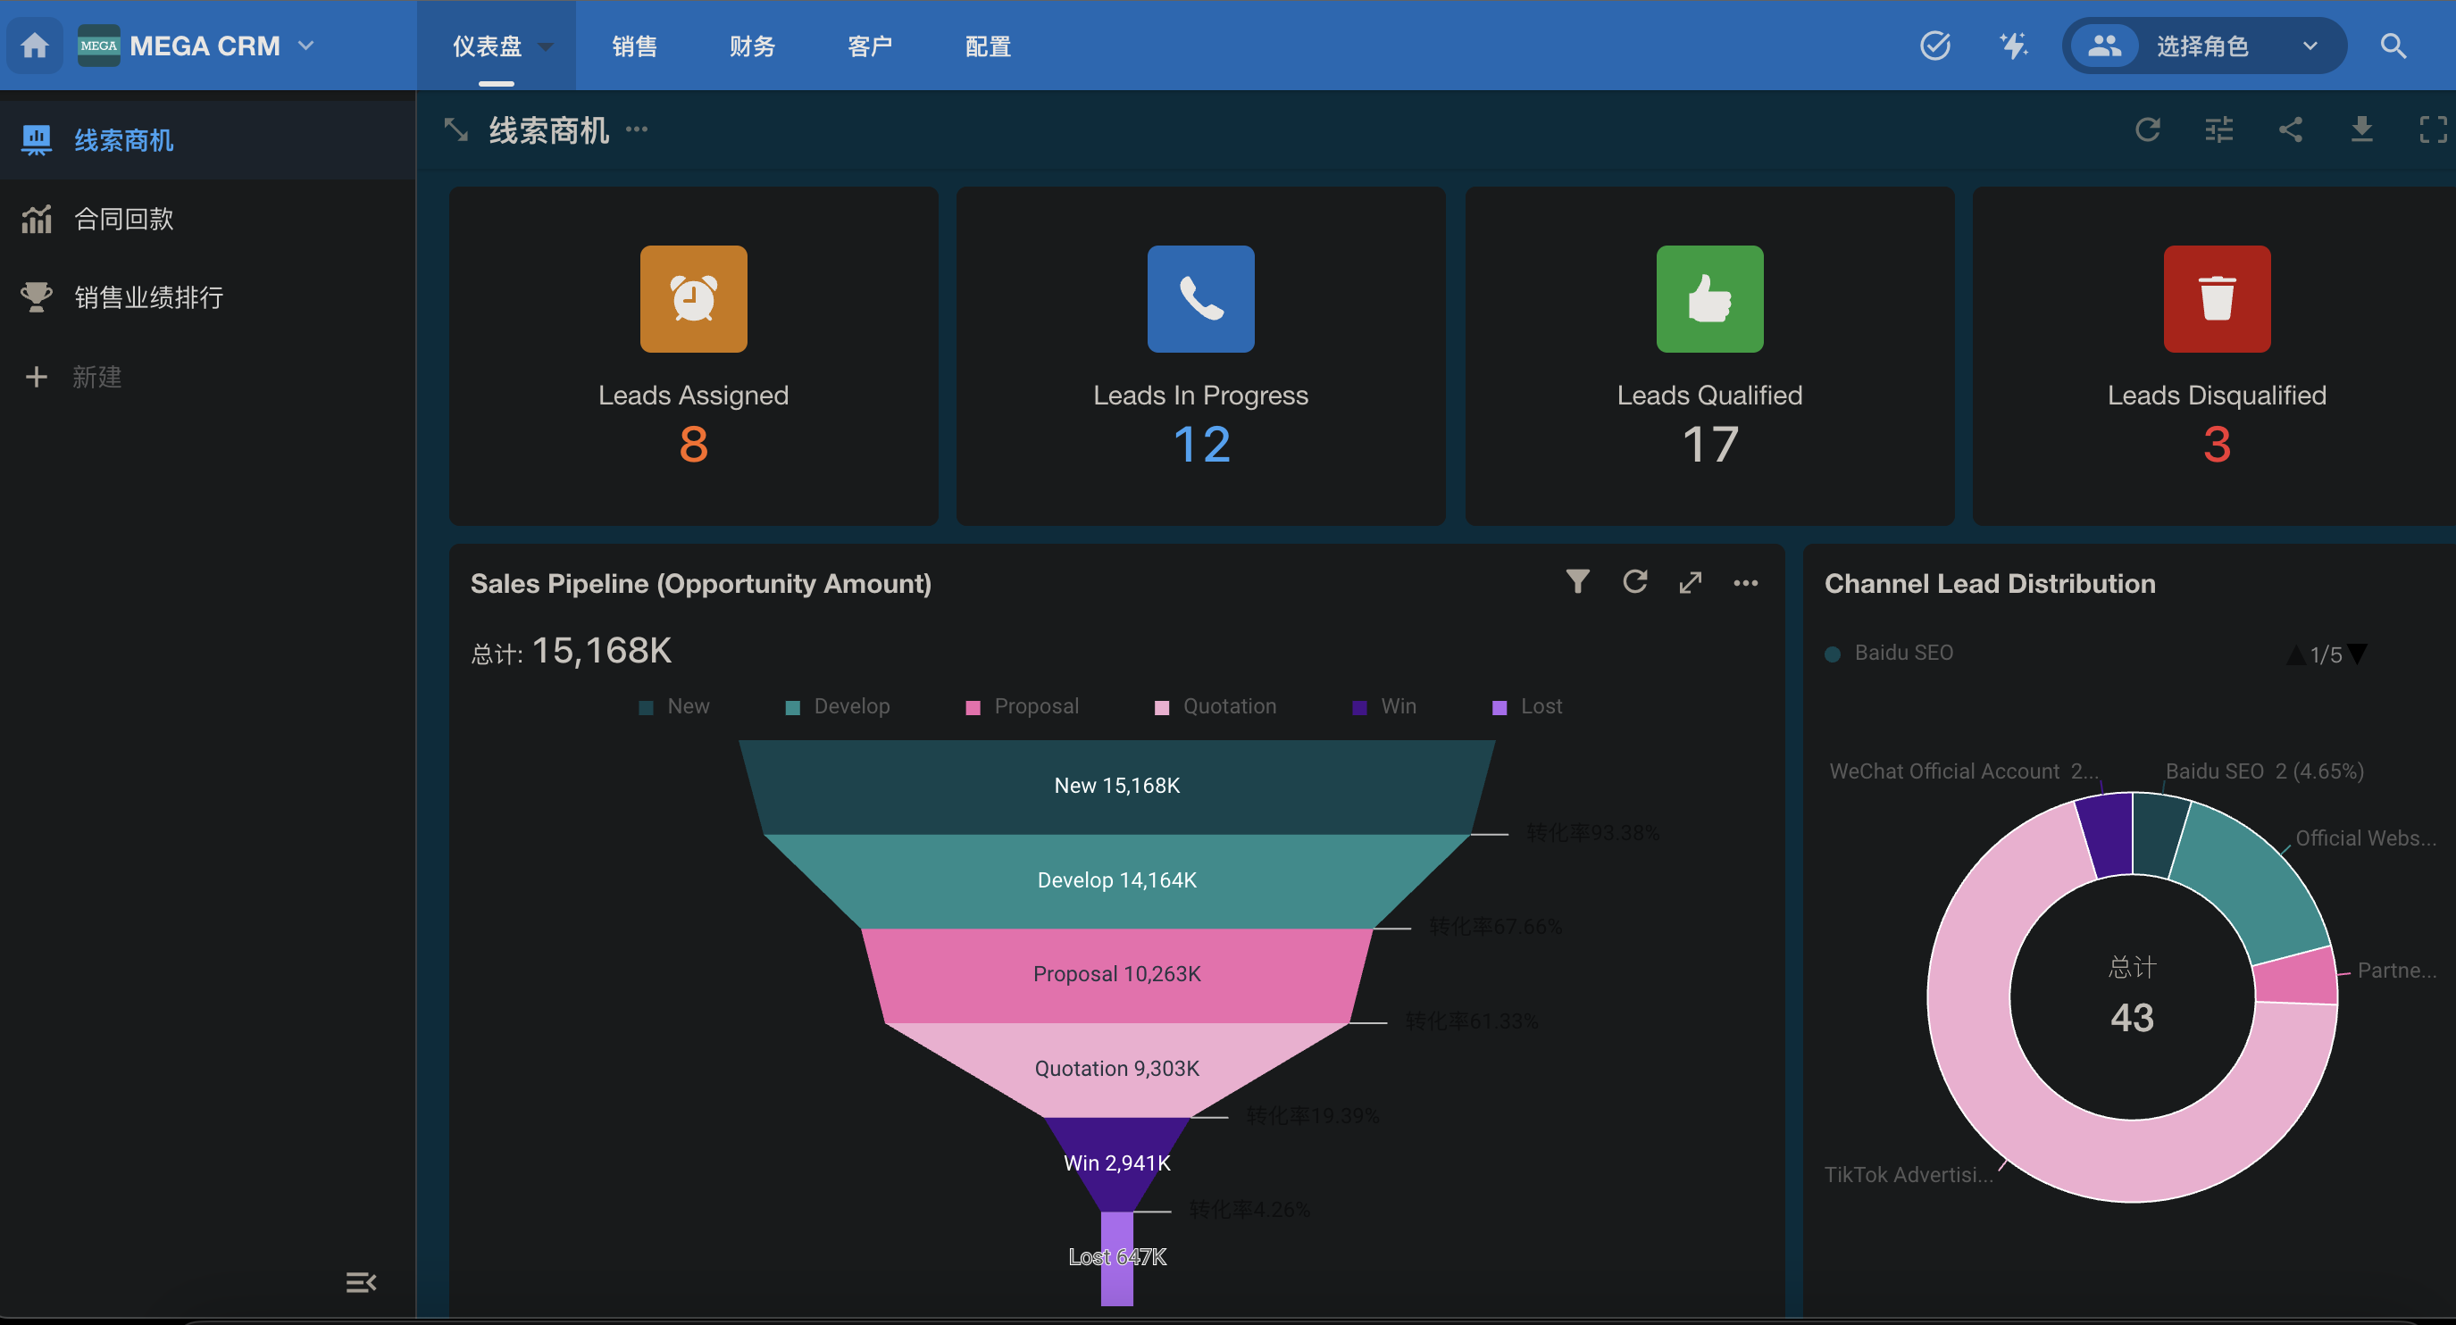Image resolution: width=2456 pixels, height=1325 pixels.
Task: Expand the 仪表盘 tab dropdown arrow
Action: 547,46
